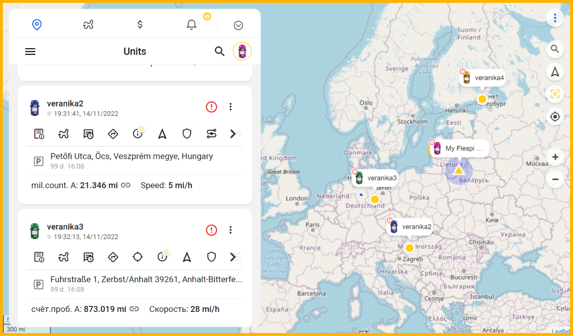Open the notifications bell icon

click(191, 25)
